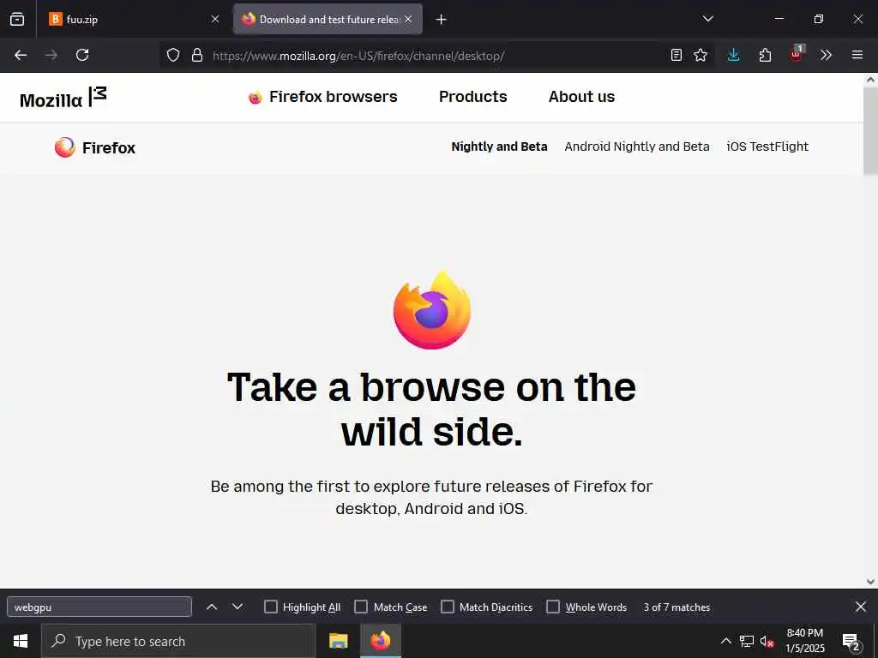Click the Firefox taskbar icon
878x658 pixels.
(x=380, y=641)
